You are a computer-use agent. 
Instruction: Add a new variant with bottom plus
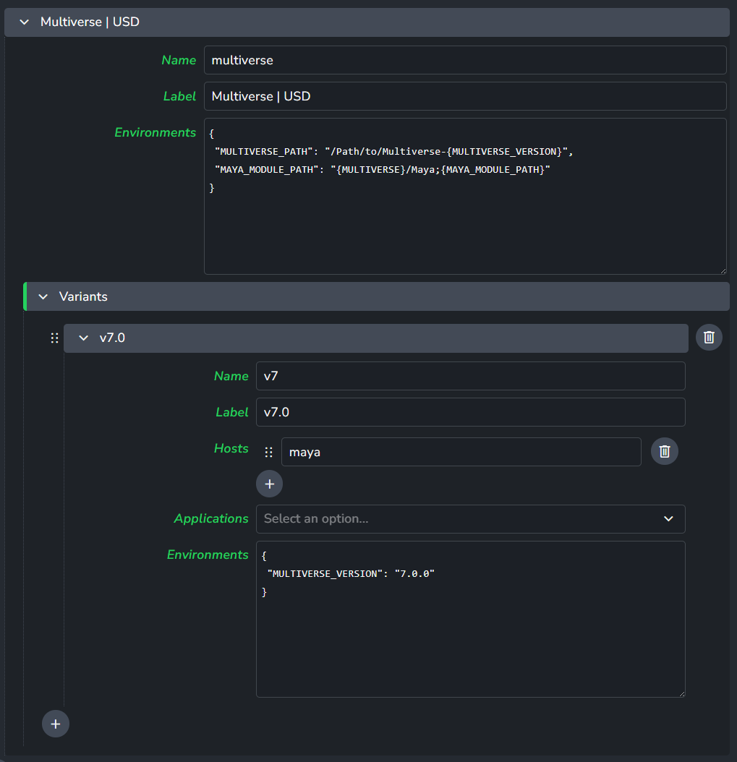coord(56,724)
